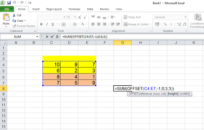
Task: Toggle Underline formatting
Action: [53, 24]
